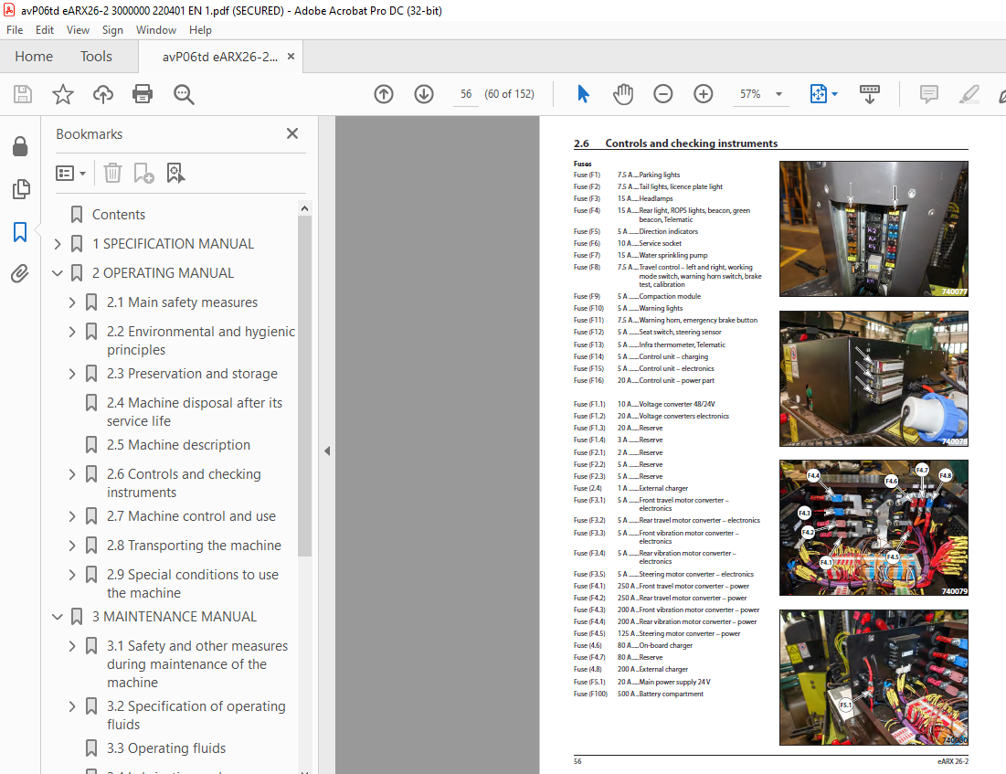Open the Sign menu
1006x774 pixels.
point(112,30)
